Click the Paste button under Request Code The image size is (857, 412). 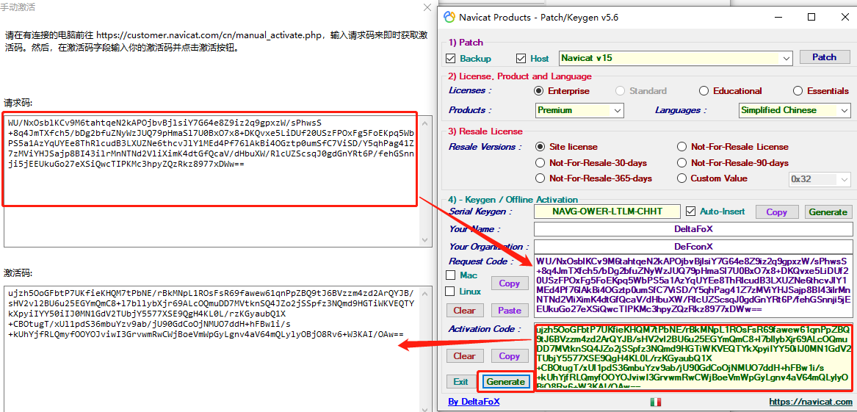coord(509,311)
